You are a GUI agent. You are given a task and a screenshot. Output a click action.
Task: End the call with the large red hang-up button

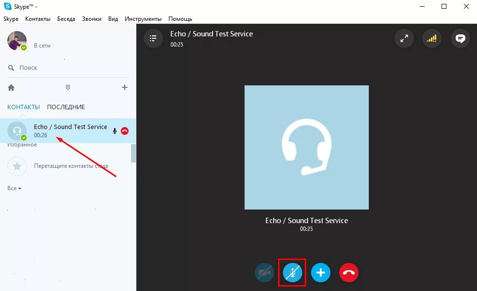348,273
